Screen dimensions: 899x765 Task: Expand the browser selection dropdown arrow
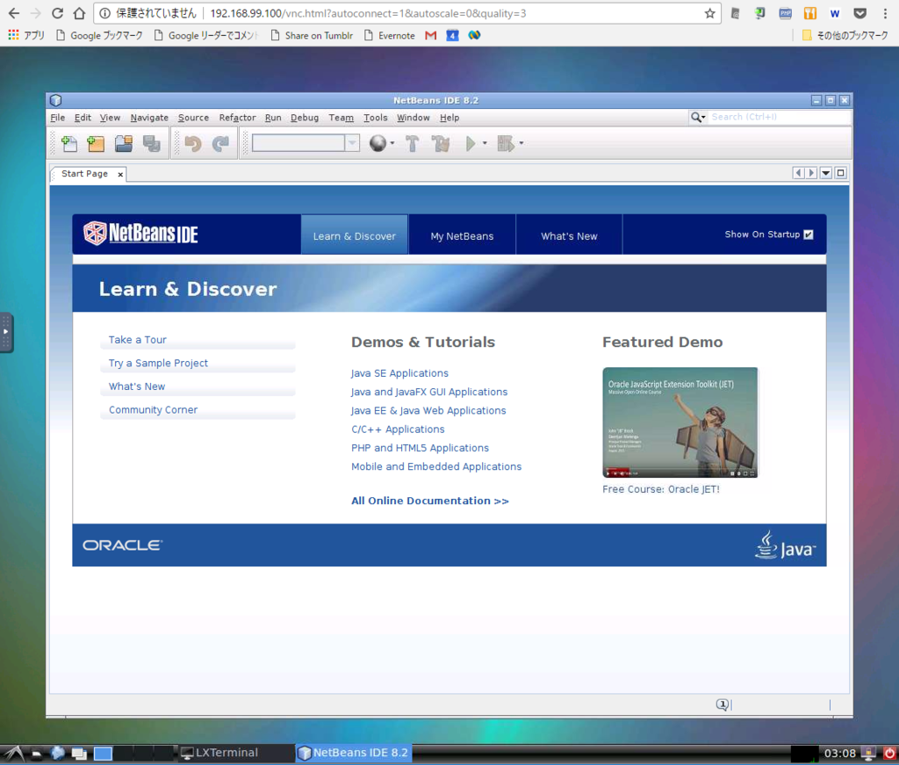point(392,143)
